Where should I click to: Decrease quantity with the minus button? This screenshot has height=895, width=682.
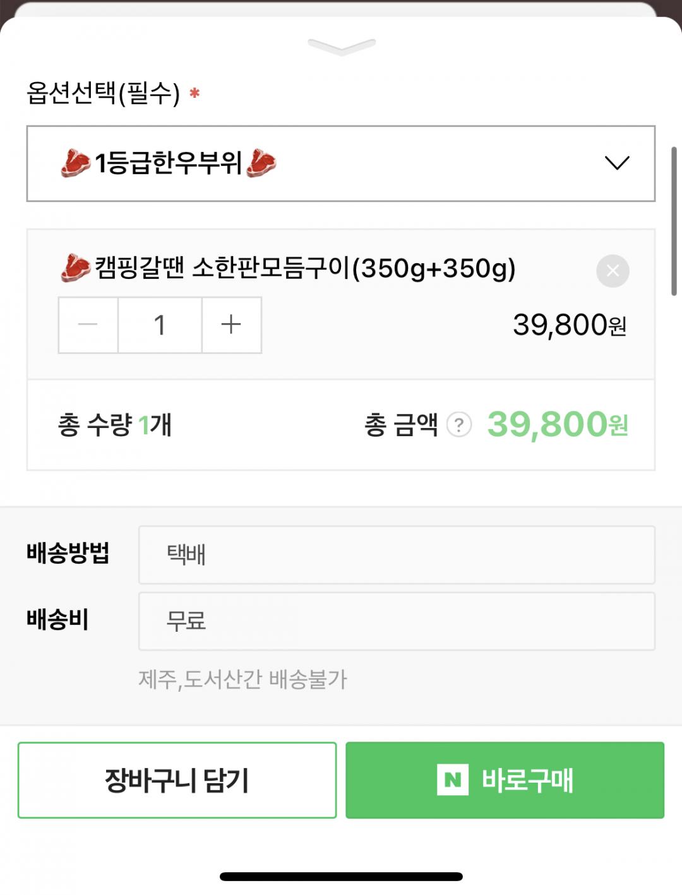click(x=88, y=325)
